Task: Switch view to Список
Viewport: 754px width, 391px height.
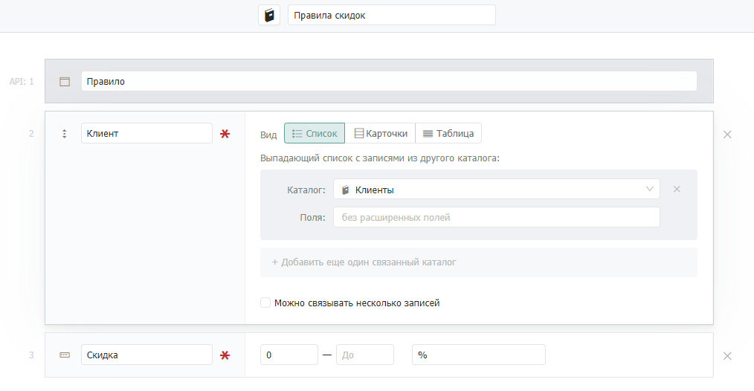Action: click(315, 133)
